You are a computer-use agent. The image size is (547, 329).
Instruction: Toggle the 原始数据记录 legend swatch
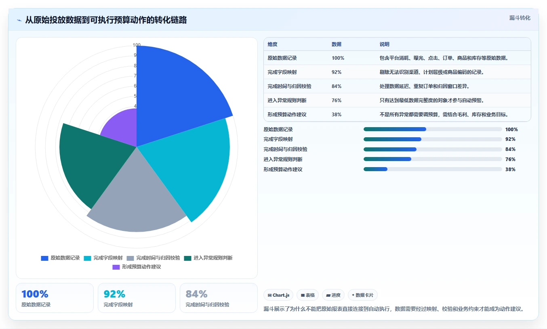click(x=44, y=258)
